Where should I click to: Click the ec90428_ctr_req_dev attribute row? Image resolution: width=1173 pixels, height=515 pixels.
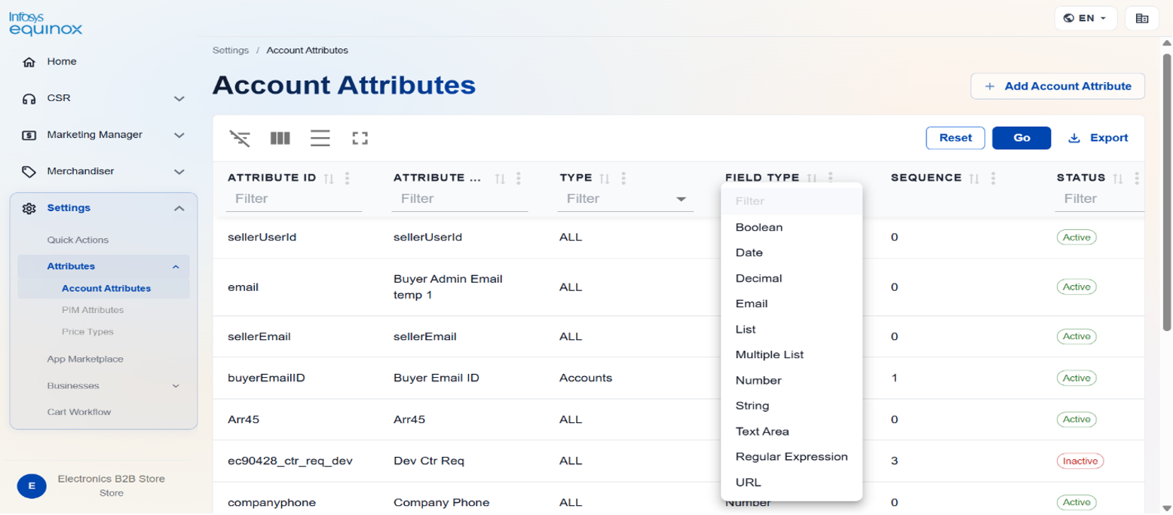[678, 461]
